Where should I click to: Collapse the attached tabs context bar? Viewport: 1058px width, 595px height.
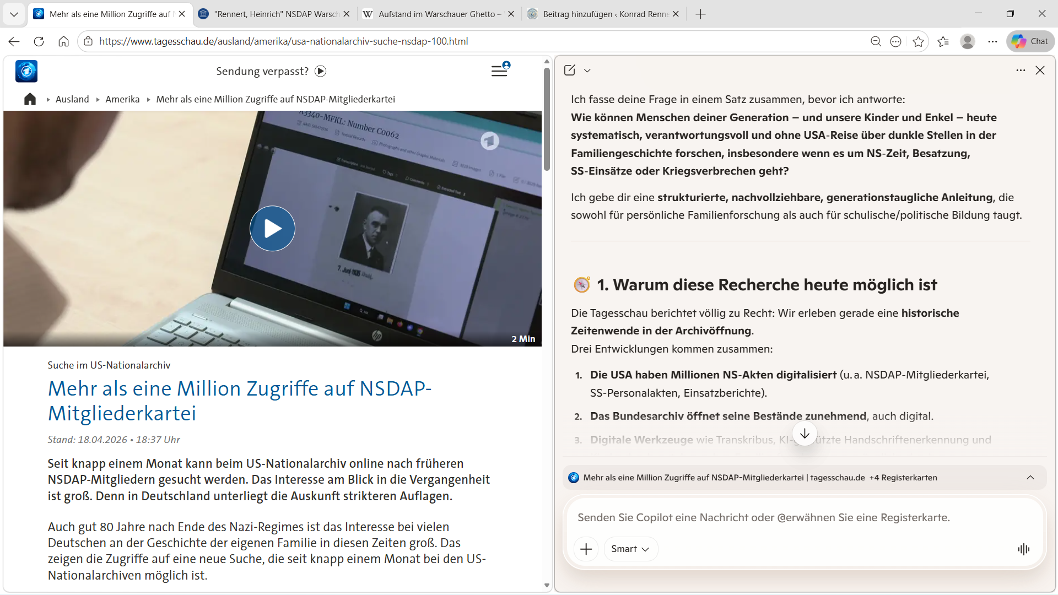1030,478
